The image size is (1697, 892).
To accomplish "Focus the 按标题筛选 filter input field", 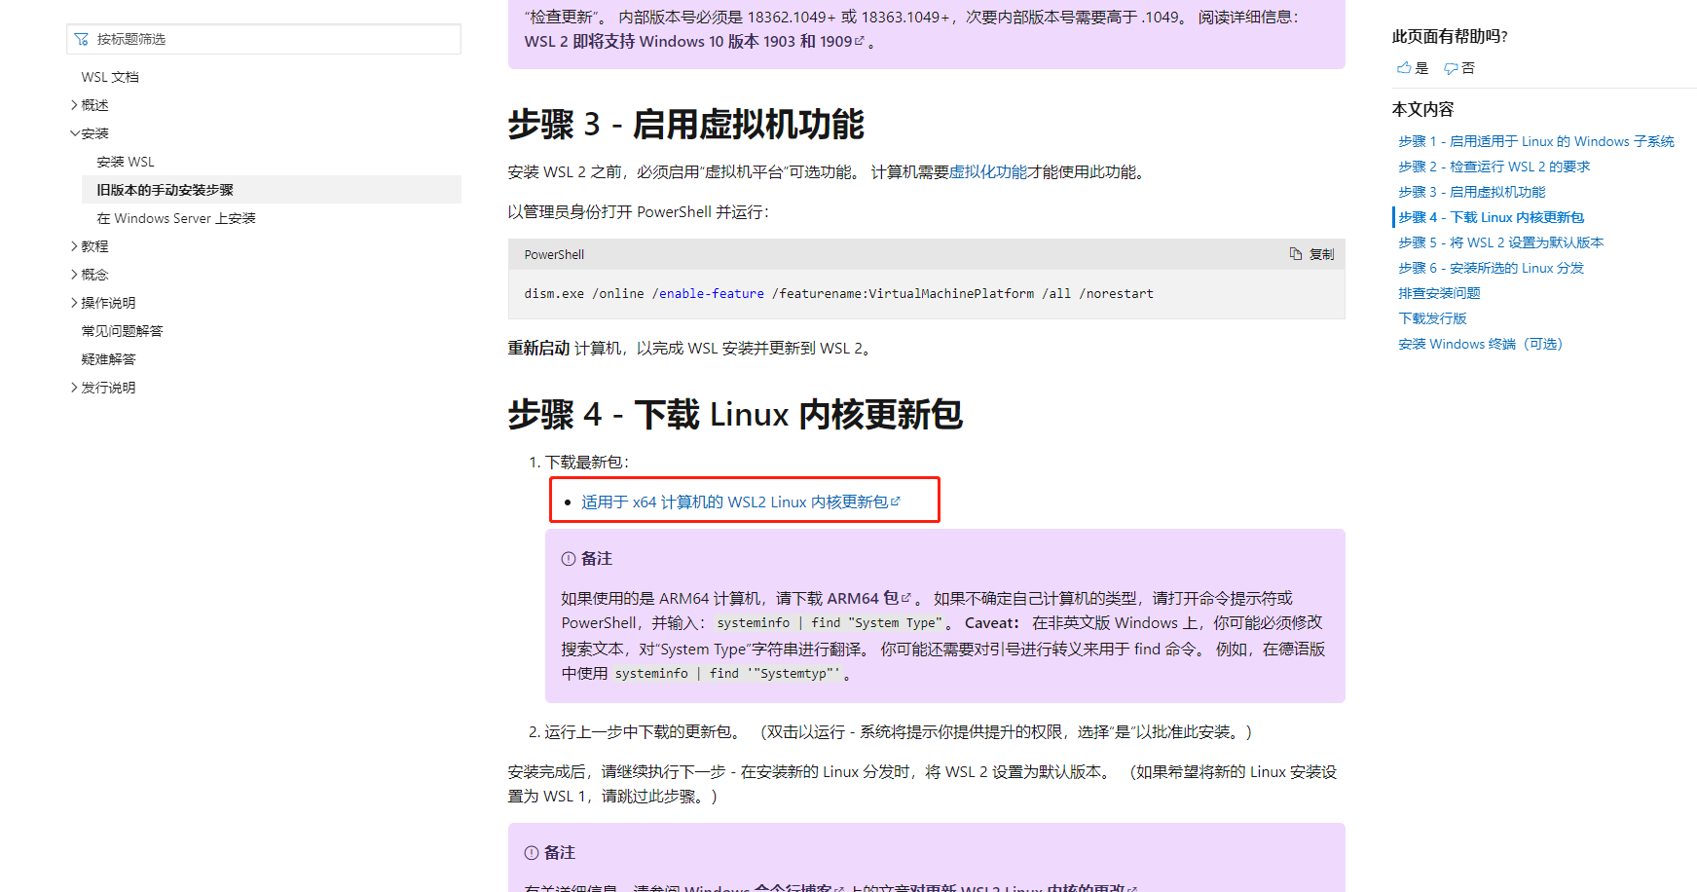I will point(264,39).
